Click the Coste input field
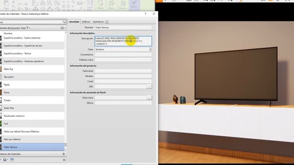Viewport: 294px width, 165px height. click(x=123, y=82)
